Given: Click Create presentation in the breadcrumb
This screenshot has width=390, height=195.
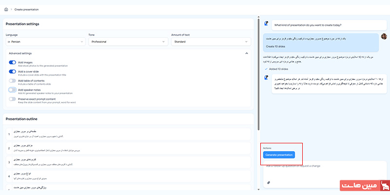Looking at the screenshot, I should 27,9.
